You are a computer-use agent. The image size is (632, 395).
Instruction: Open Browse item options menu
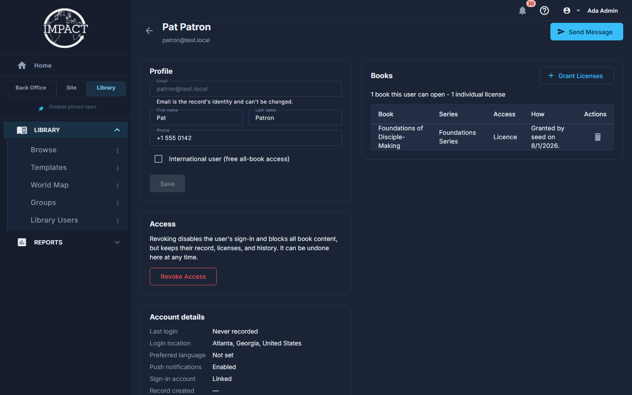[118, 151]
